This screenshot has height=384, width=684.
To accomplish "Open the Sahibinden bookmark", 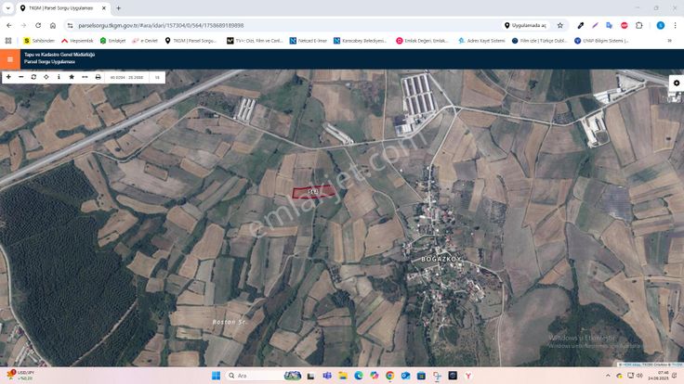I will (41, 41).
